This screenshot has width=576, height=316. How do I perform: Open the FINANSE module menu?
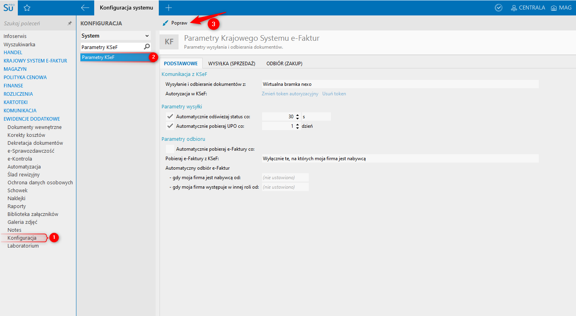pos(13,85)
